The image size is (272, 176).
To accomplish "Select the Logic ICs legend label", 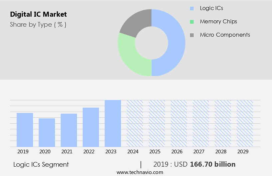I will tap(211, 8).
